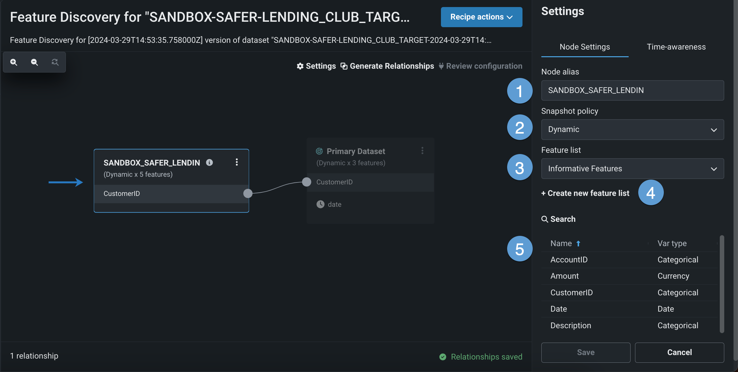
Task: Click the CustomerID connector dot on the SANDBOX node
Action: pos(248,193)
